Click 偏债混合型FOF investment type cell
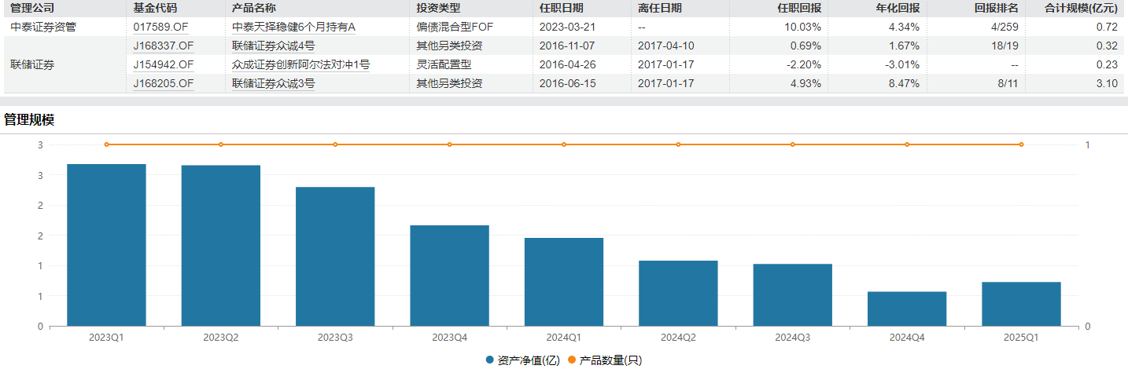The height and width of the screenshot is (369, 1128). click(455, 27)
